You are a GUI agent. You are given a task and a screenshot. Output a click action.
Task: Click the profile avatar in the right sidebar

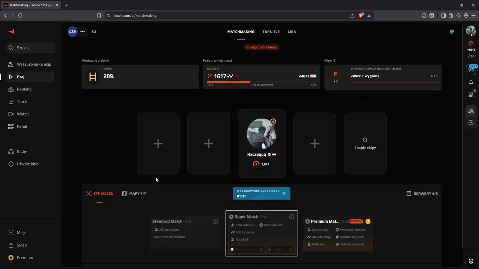[x=471, y=31]
